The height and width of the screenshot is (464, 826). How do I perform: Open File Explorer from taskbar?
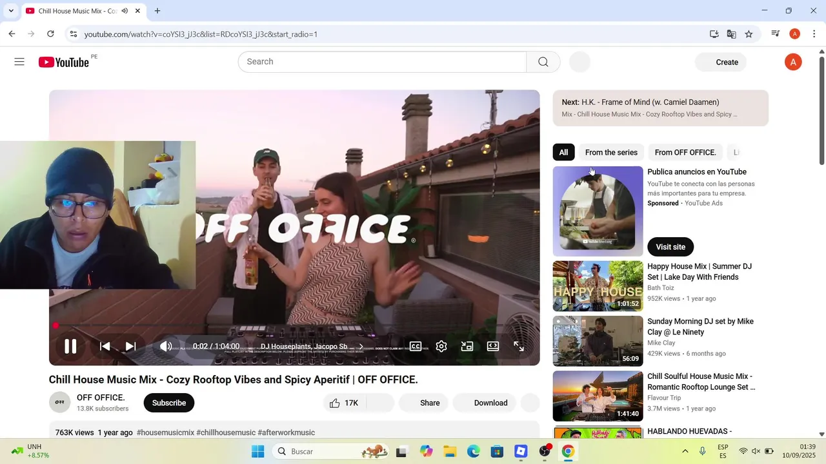point(450,451)
